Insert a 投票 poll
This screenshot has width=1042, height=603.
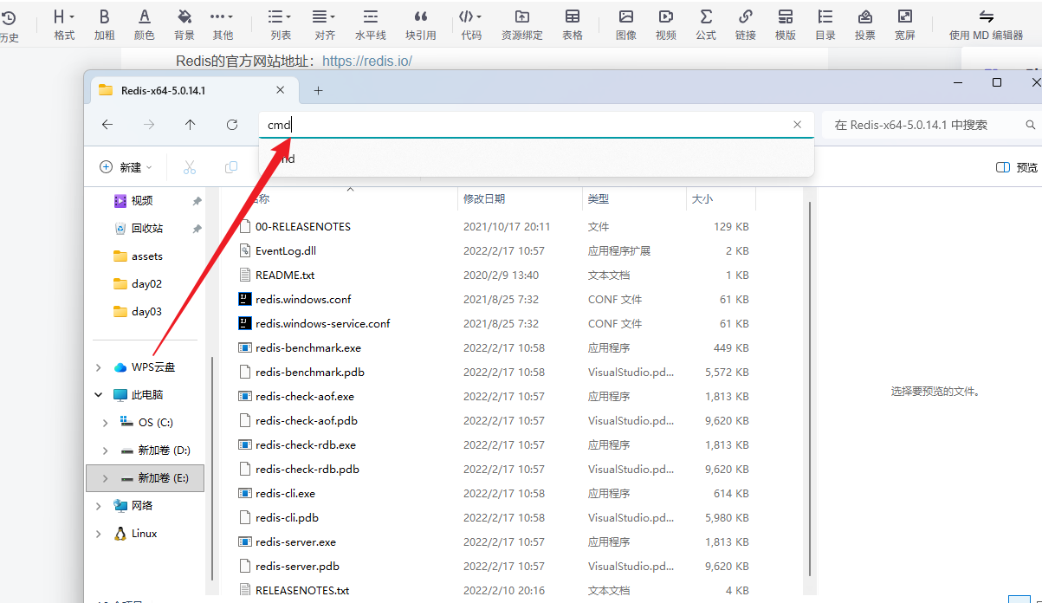pyautogui.click(x=865, y=24)
